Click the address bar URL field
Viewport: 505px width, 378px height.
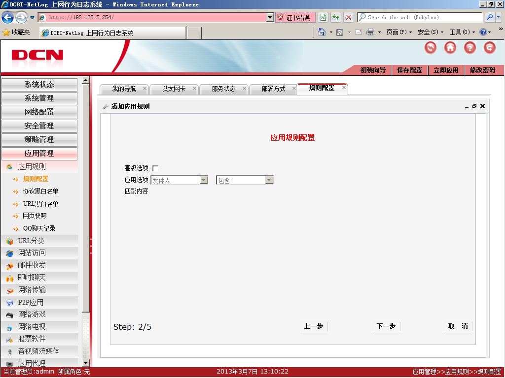pyautogui.click(x=156, y=17)
